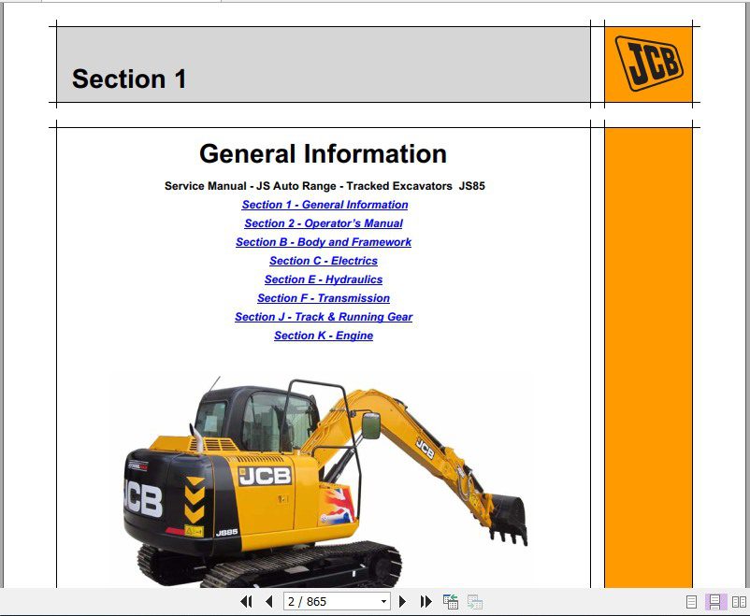750x616 pixels.
Task: Click the JCB logo in header
Action: (x=649, y=64)
